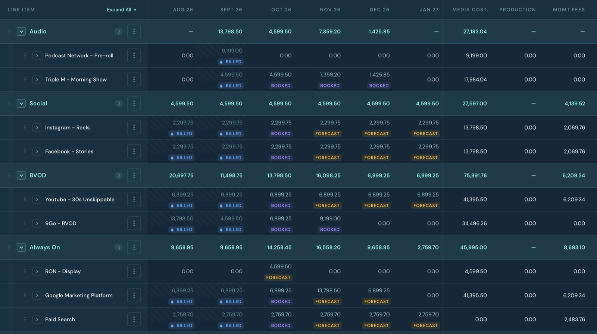Open the three-dot menu for Social group
Screen dimensions: 597x334
click(x=134, y=104)
